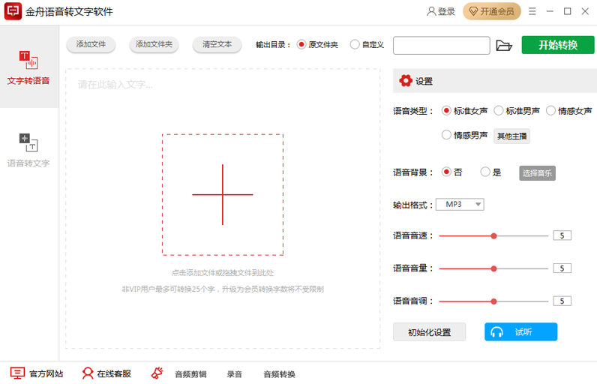Click the large red plus add-file icon
This screenshot has width=597, height=384.
222,195
